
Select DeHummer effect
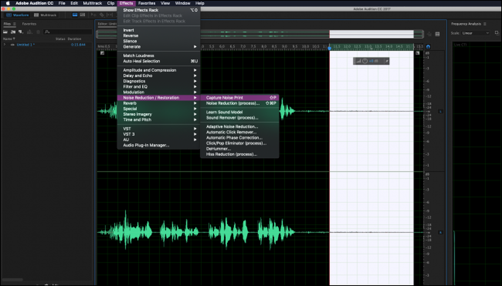coord(239,149)
